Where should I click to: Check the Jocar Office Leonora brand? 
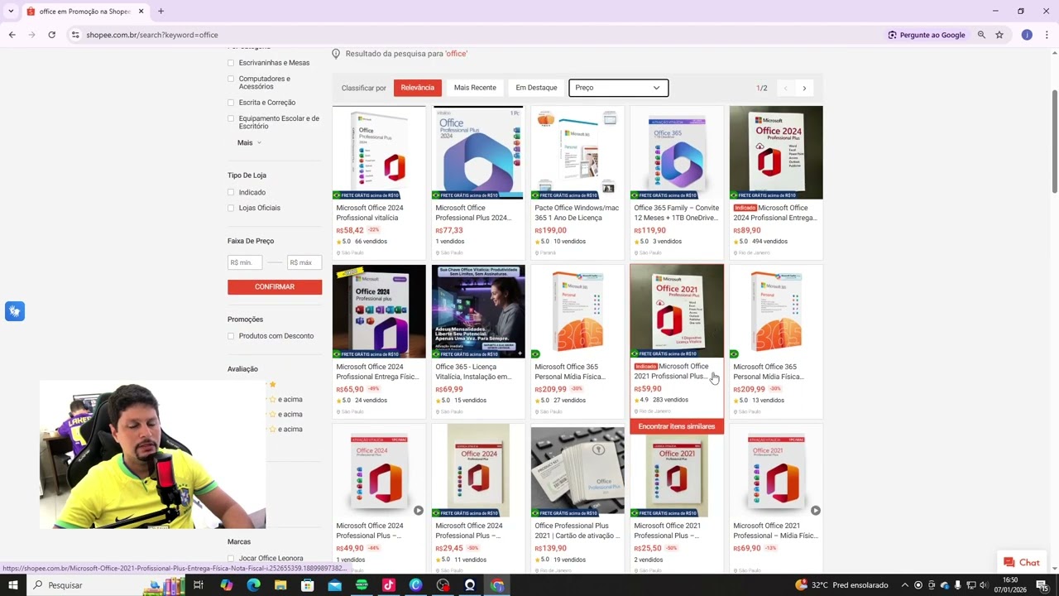click(231, 559)
